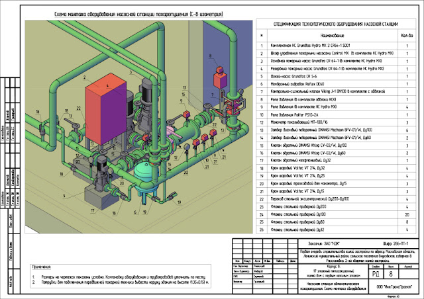Viewport: 424px width, 299px height.
Task: Click callout number 5 for the jockey pump
Action: point(64,196)
